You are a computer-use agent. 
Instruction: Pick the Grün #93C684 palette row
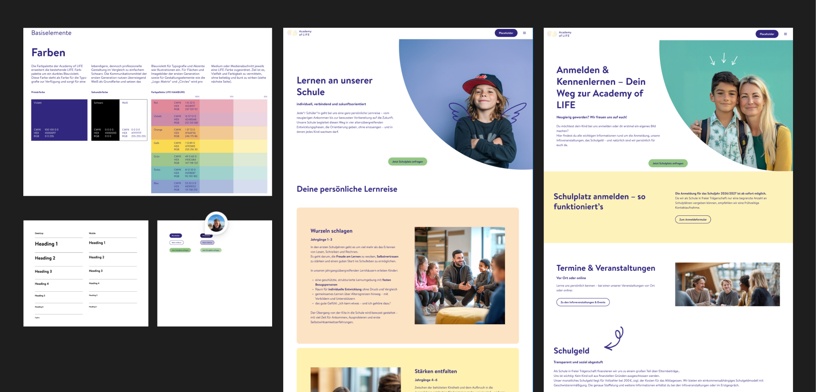209,160
